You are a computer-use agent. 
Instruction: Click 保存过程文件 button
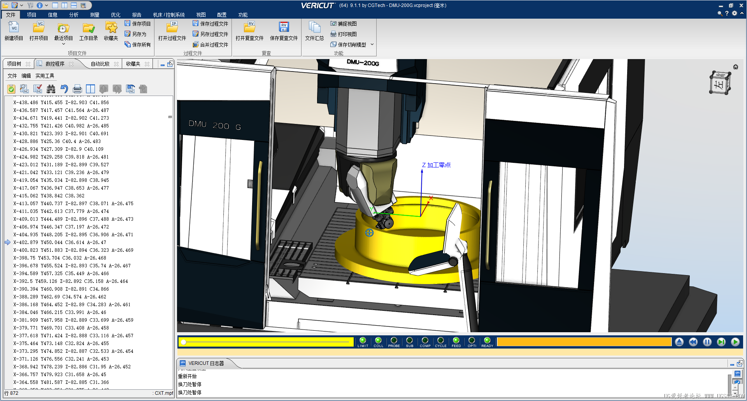[210, 24]
